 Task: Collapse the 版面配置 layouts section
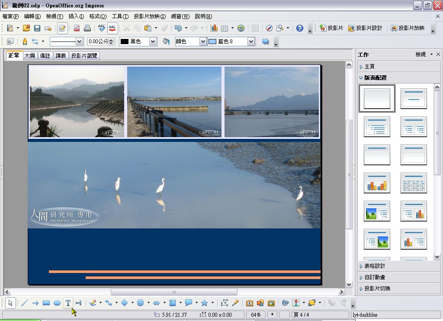[x=398, y=78]
